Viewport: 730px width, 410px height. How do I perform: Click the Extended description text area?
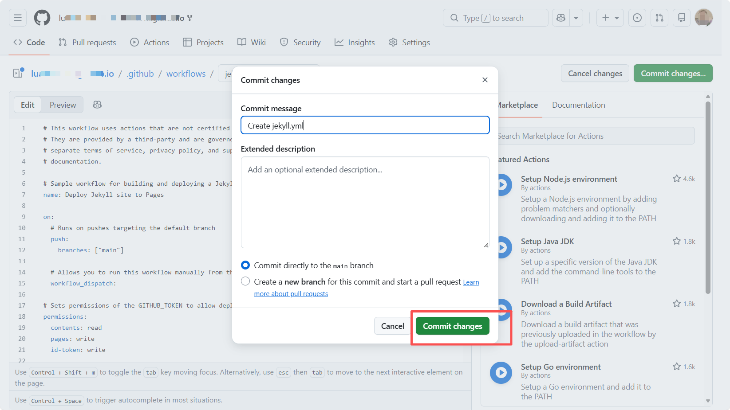pos(365,202)
